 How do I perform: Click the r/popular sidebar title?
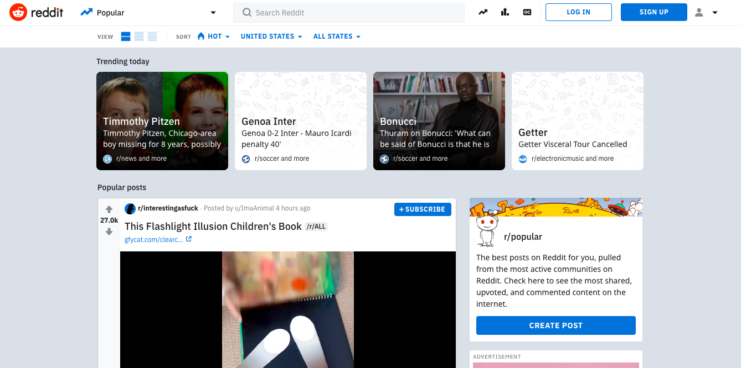pos(523,236)
